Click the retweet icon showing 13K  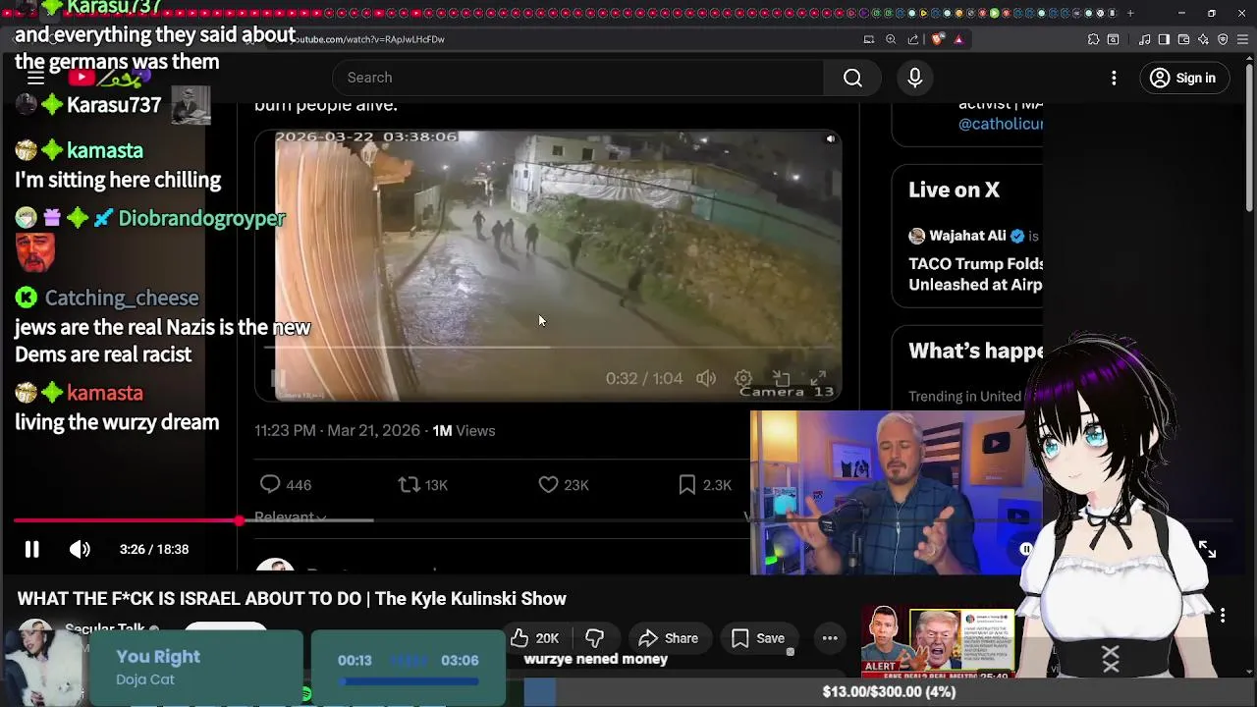409,484
